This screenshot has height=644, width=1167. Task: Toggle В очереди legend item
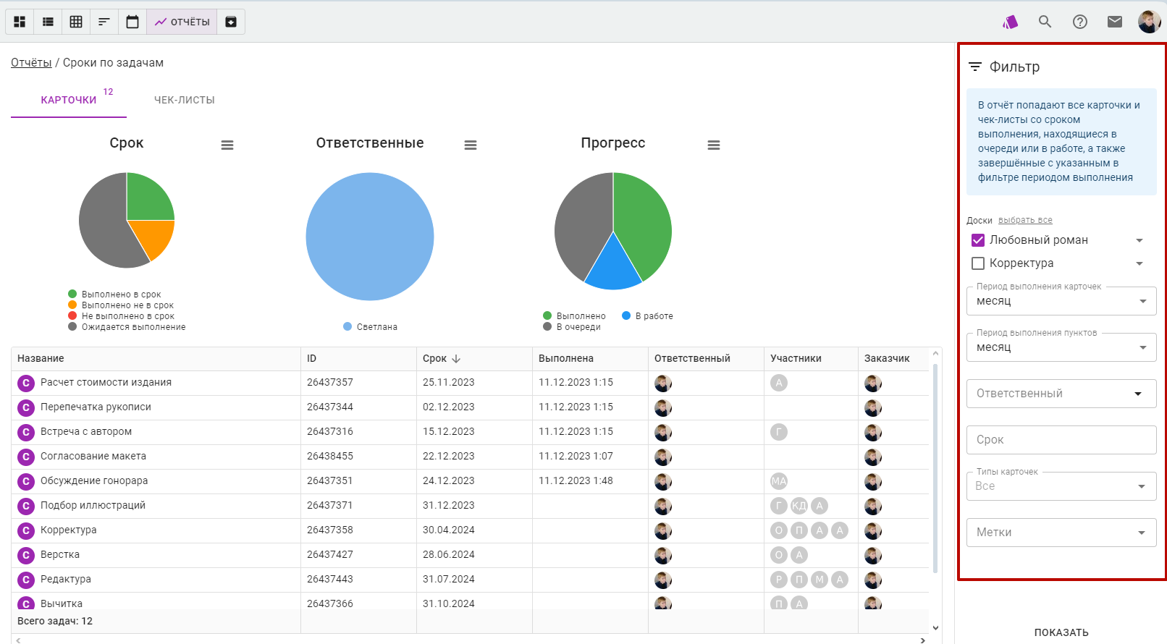572,327
